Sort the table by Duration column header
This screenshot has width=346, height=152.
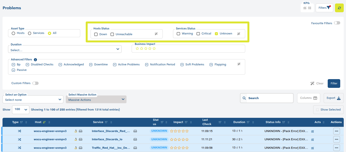(x=239, y=122)
